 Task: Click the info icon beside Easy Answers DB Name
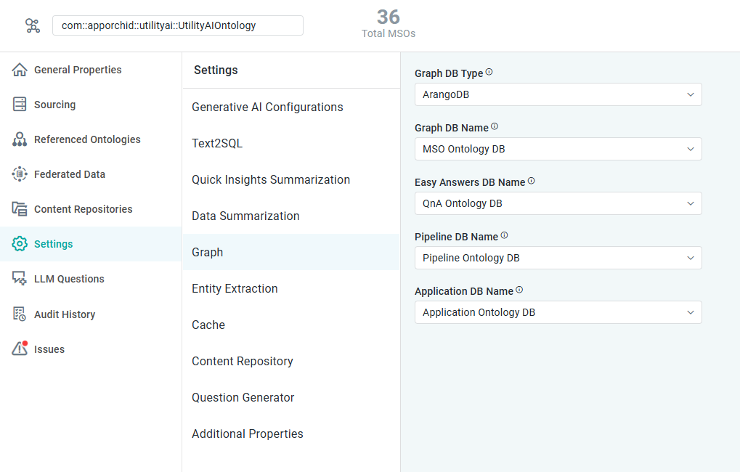point(531,181)
